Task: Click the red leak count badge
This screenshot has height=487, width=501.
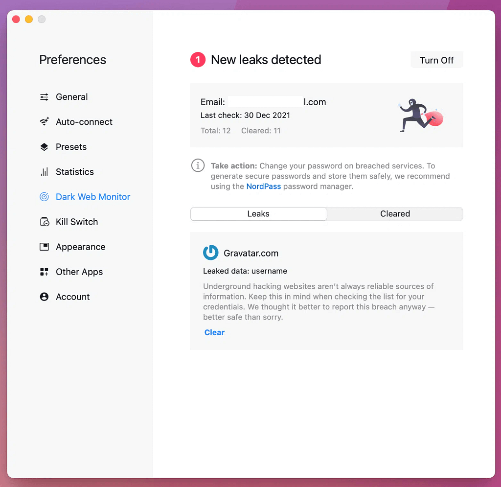Action: [x=198, y=59]
